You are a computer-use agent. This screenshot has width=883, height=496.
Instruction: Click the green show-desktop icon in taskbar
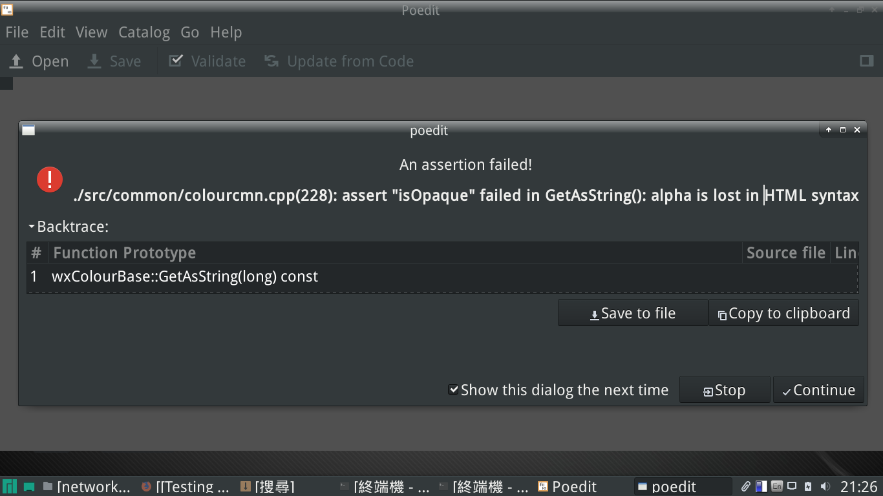(x=29, y=486)
